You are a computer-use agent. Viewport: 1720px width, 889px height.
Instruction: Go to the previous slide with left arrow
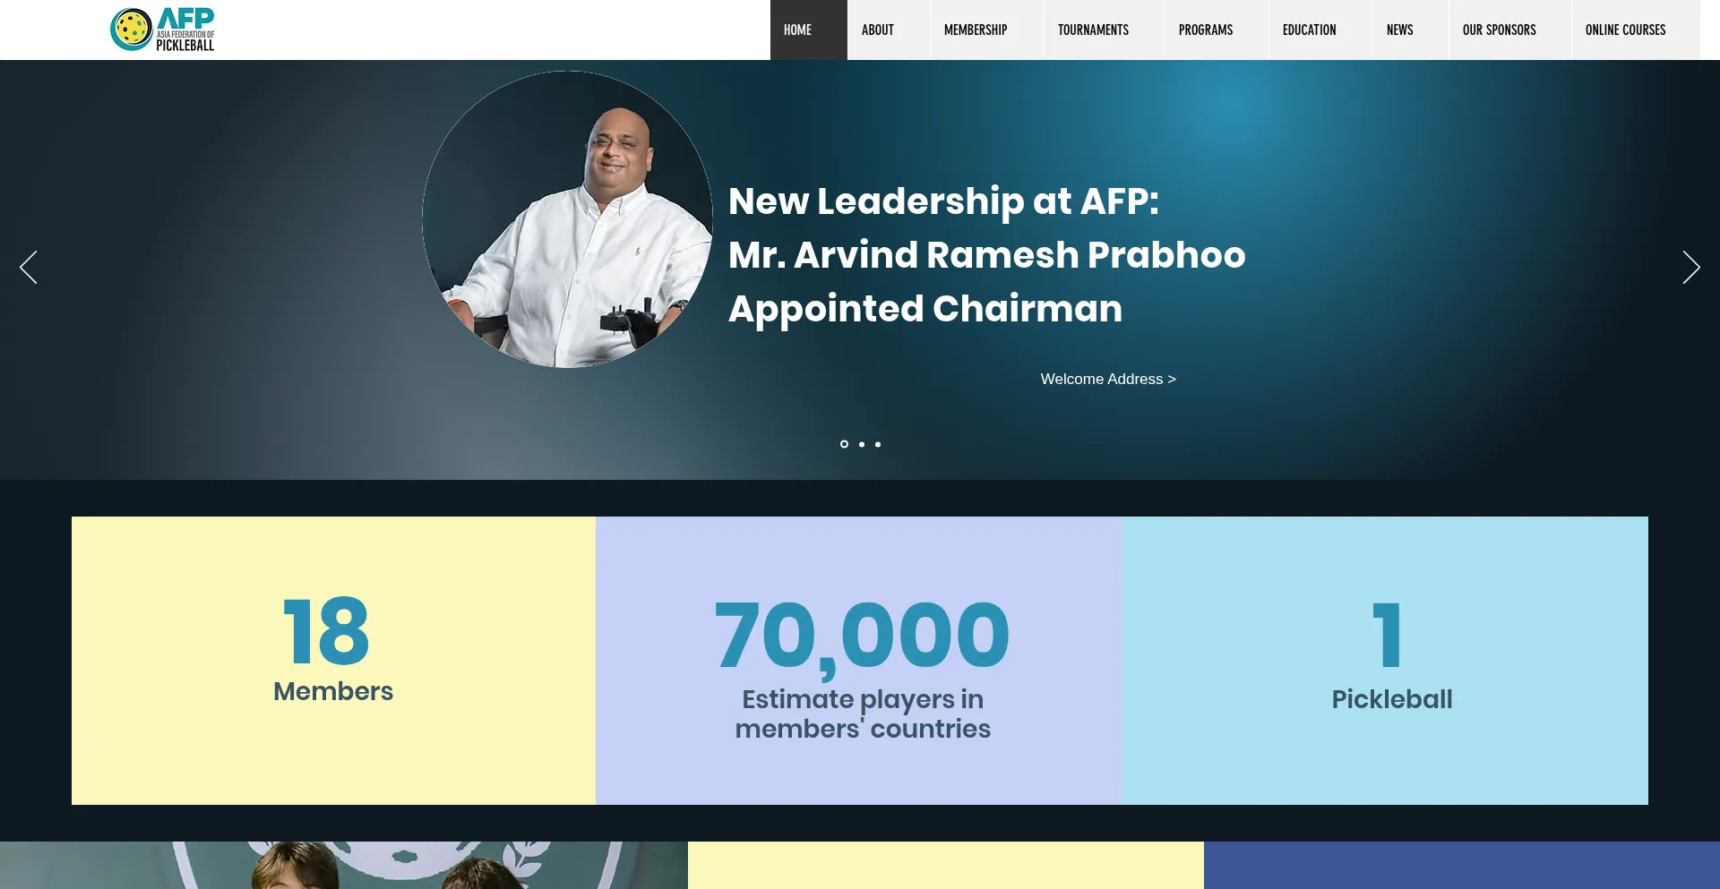[29, 267]
